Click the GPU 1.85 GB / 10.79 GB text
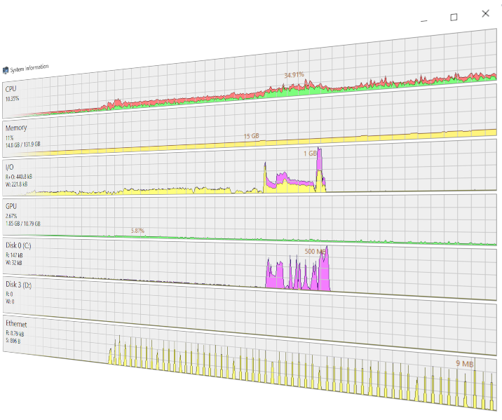This screenshot has width=502, height=420. pos(22,223)
